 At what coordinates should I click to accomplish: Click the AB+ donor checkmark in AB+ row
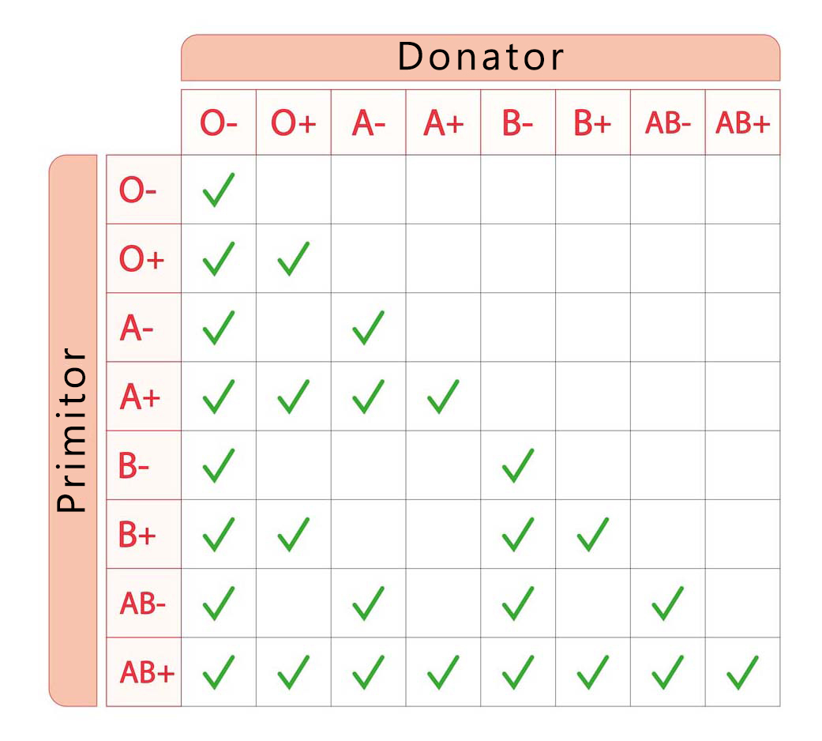tap(742, 672)
